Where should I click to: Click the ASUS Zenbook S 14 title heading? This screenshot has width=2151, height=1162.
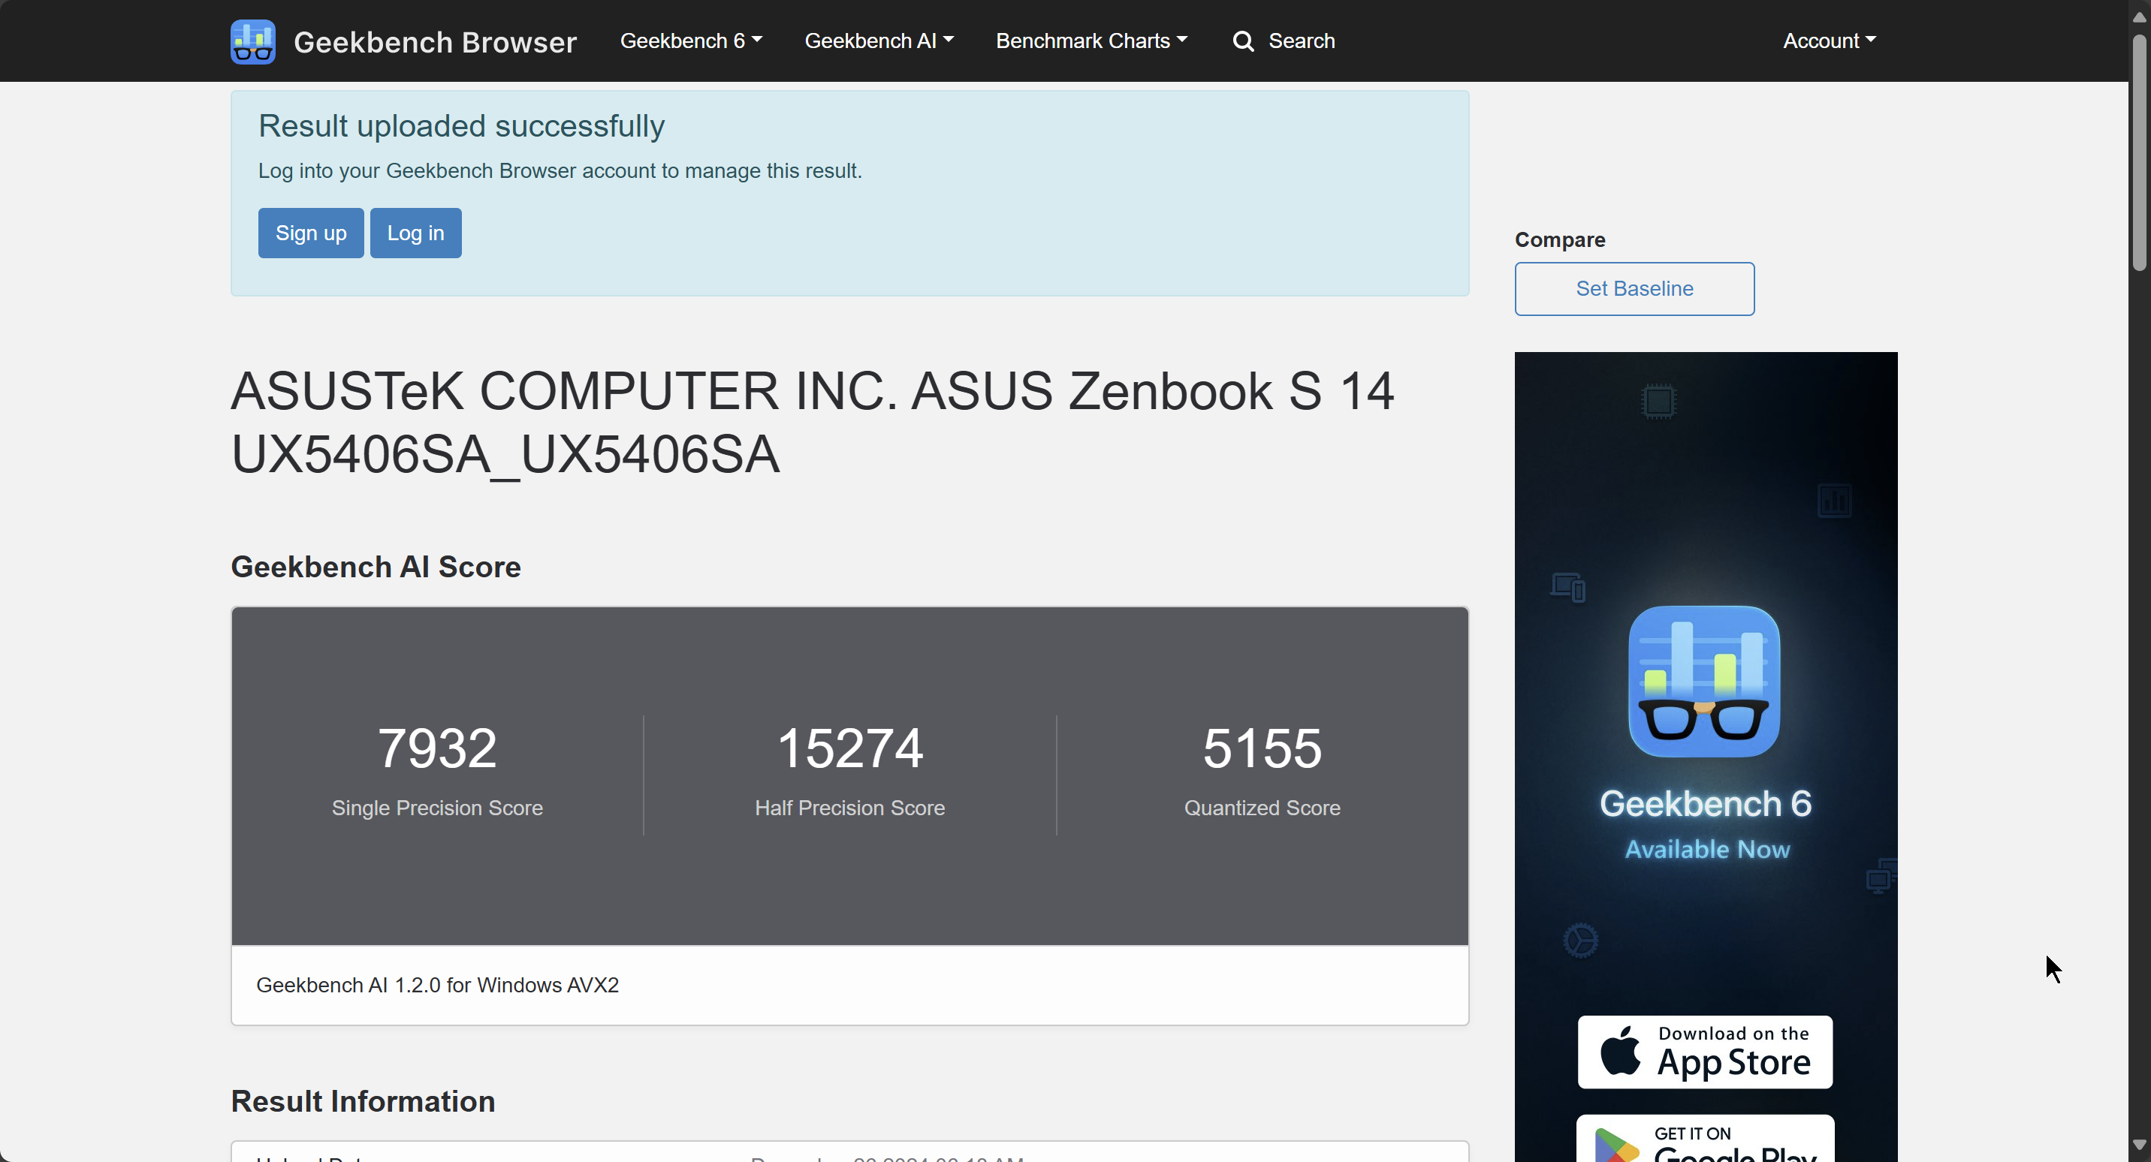pos(812,423)
